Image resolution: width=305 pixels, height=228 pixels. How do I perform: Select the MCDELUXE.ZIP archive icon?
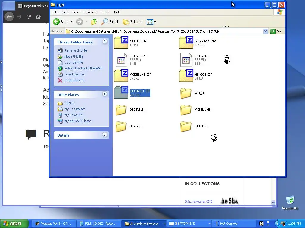pyautogui.click(x=121, y=76)
